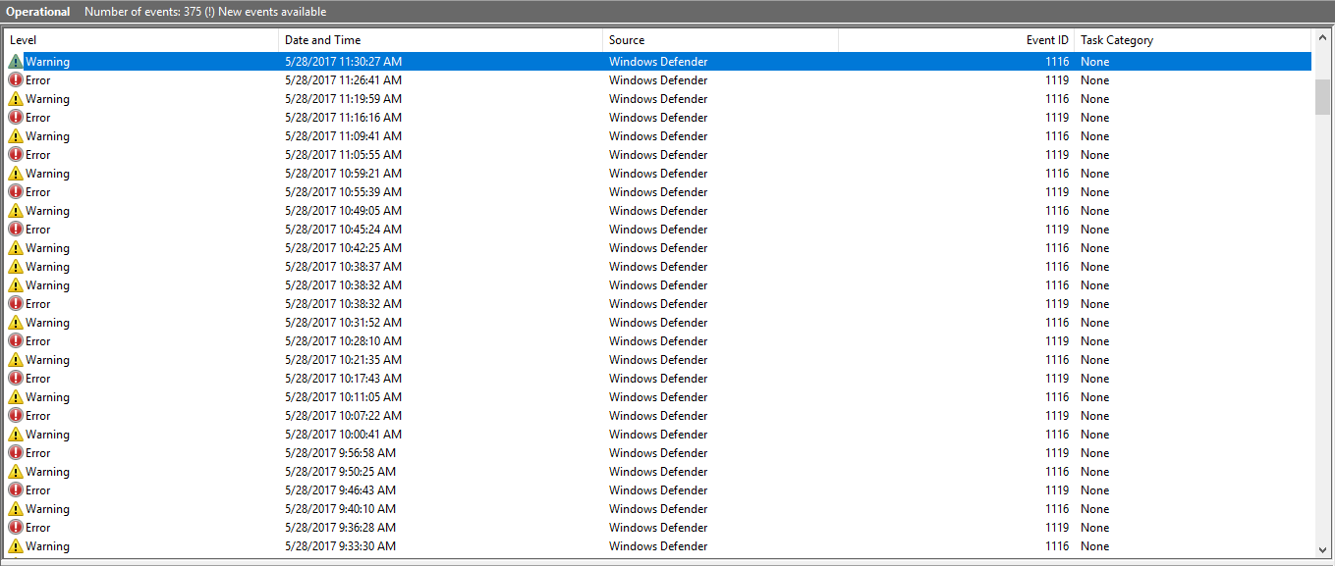Sort events by the Level column header
1335x566 pixels.
(x=141, y=40)
